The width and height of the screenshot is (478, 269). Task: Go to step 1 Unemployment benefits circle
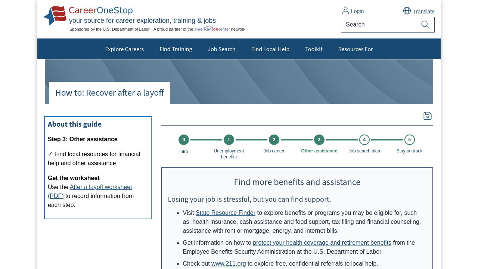[x=229, y=140]
